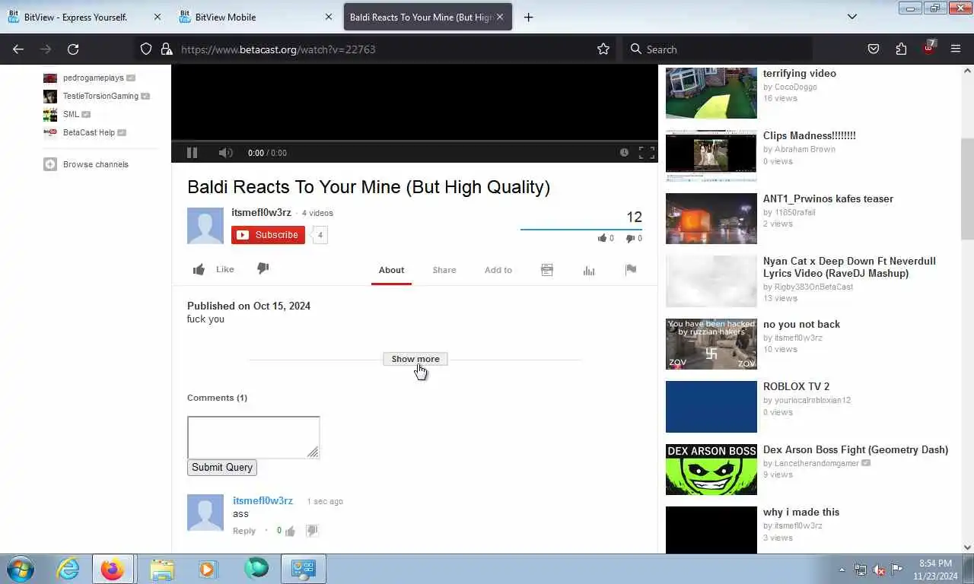Open the itsmefl0w3rz uploader channel link beside the avatar

pos(261,212)
